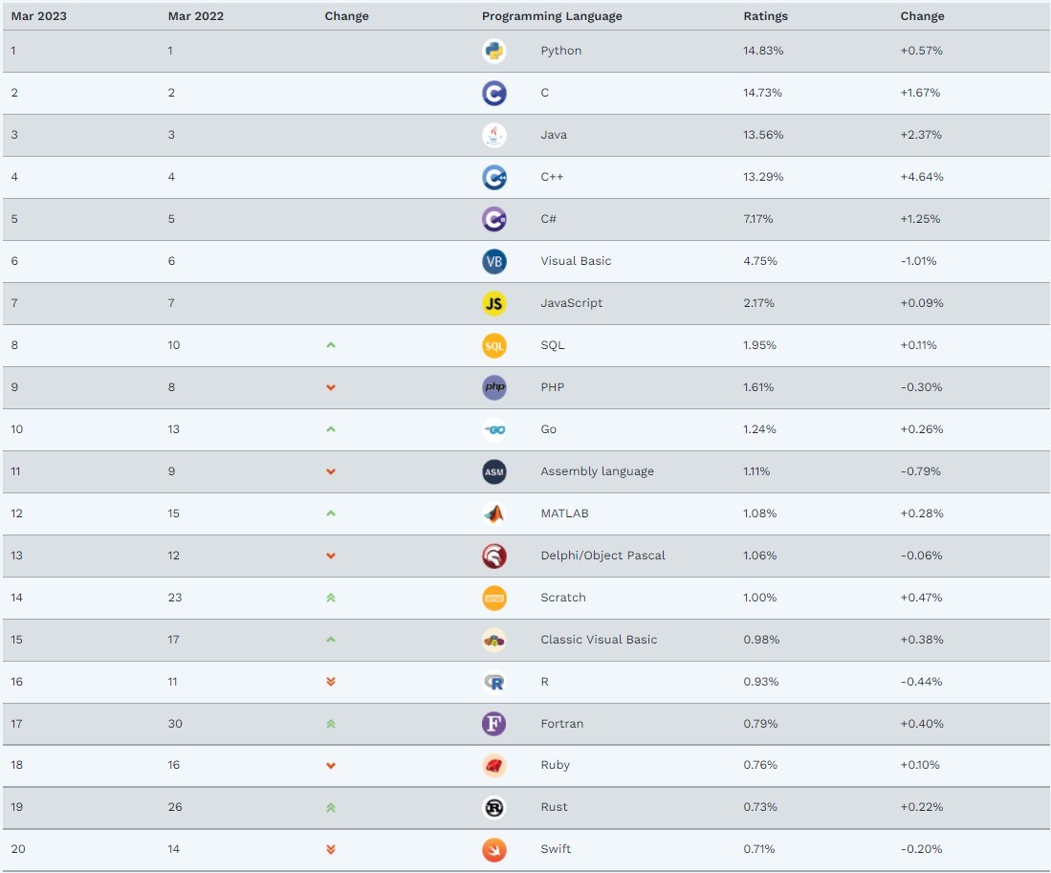Click the JavaScript JS yellow icon
Viewport: 1051px width, 873px height.
493,303
